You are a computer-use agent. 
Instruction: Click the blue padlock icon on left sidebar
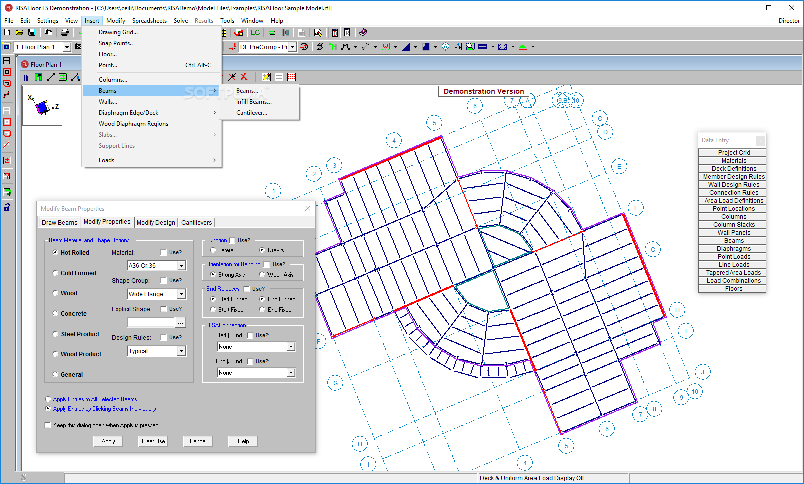7,207
